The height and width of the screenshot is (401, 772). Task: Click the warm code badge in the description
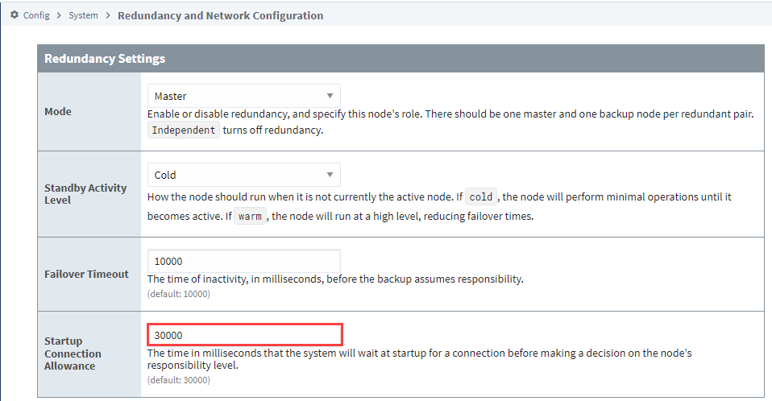tap(250, 217)
